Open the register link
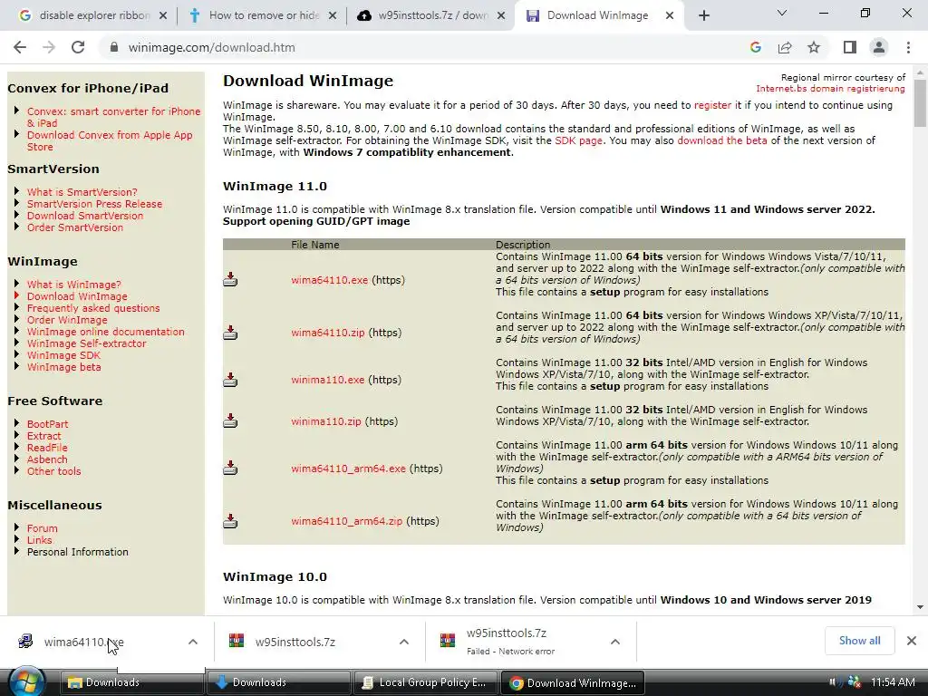This screenshot has width=928, height=696. coord(712,105)
